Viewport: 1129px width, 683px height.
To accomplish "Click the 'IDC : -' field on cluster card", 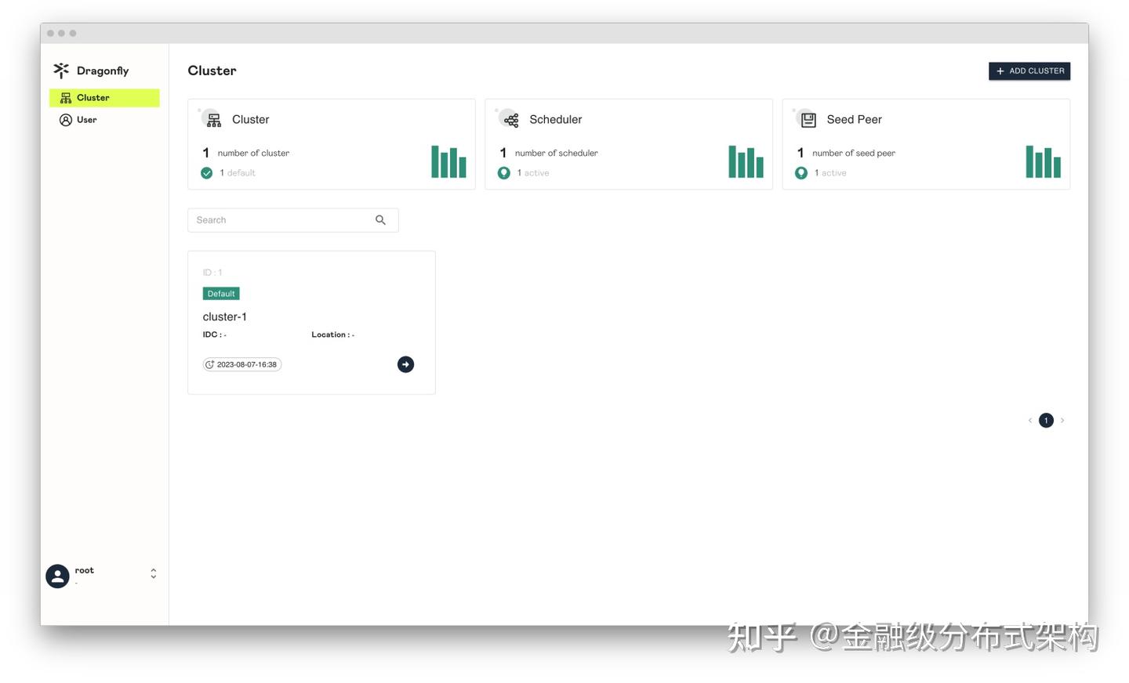I will [215, 334].
